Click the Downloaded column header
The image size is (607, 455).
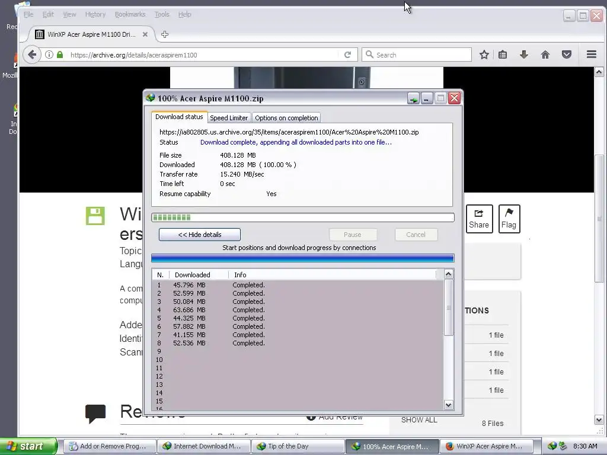point(199,275)
